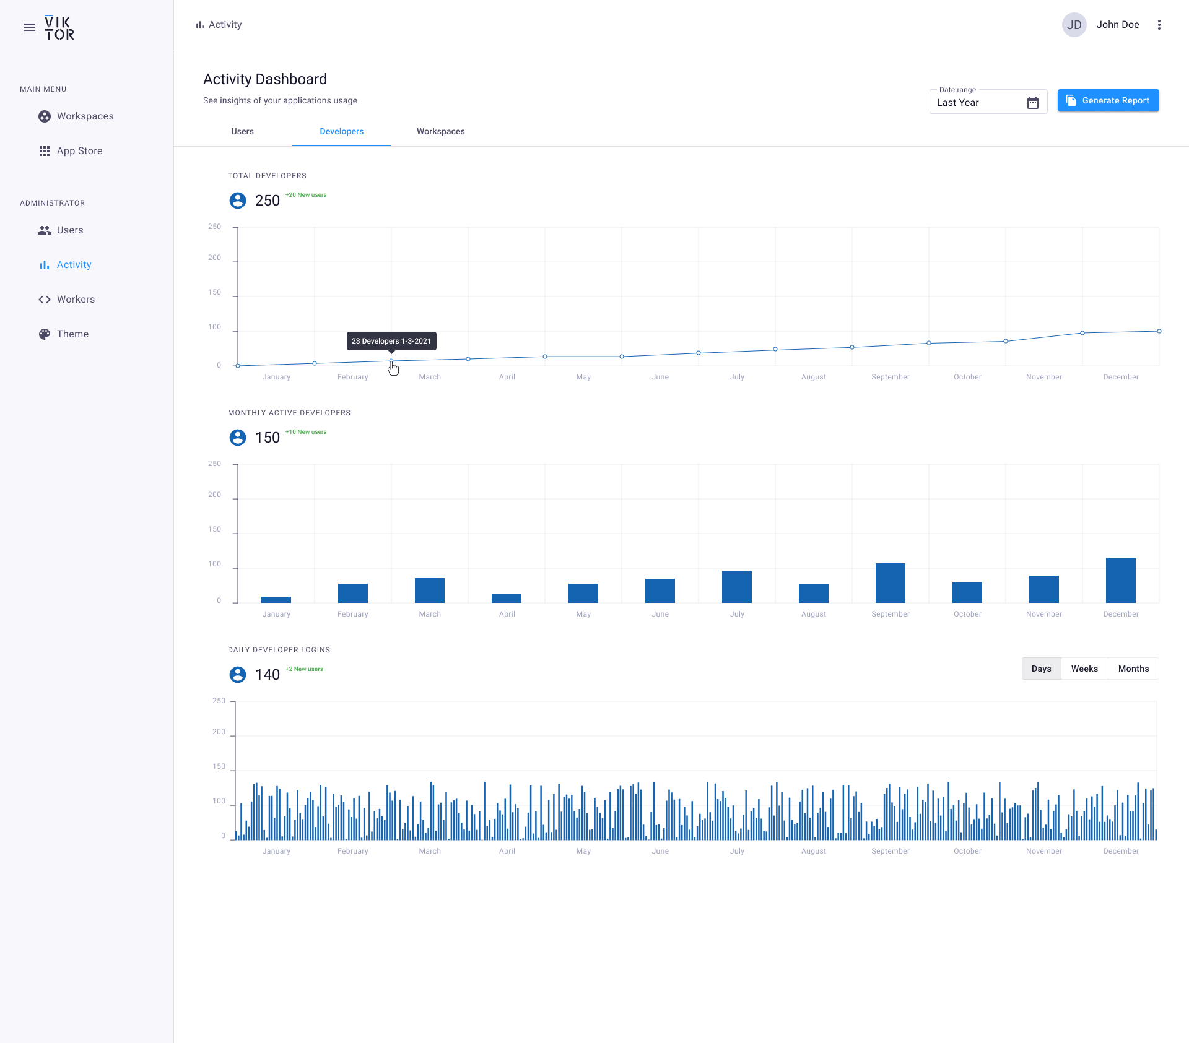Select the Days toggle
Screen dimensions: 1189x1043
click(x=1042, y=669)
